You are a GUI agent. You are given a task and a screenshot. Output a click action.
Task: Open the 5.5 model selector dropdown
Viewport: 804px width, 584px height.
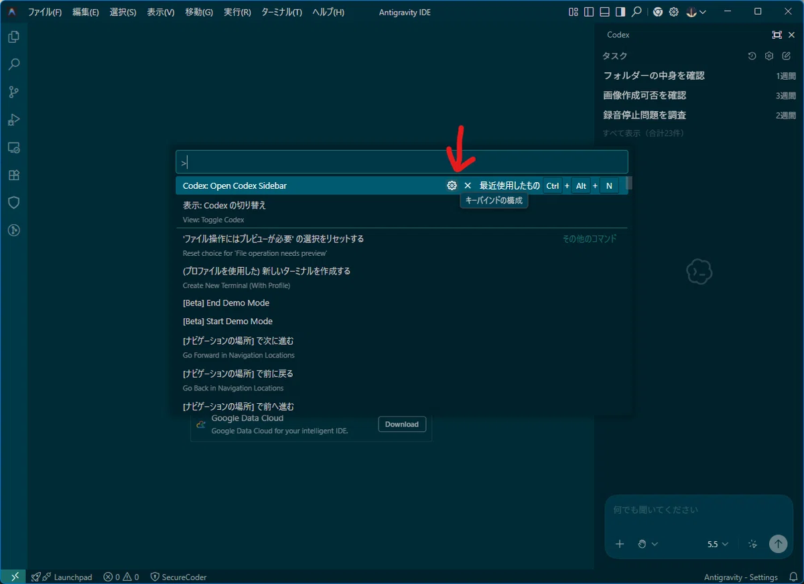pos(718,544)
